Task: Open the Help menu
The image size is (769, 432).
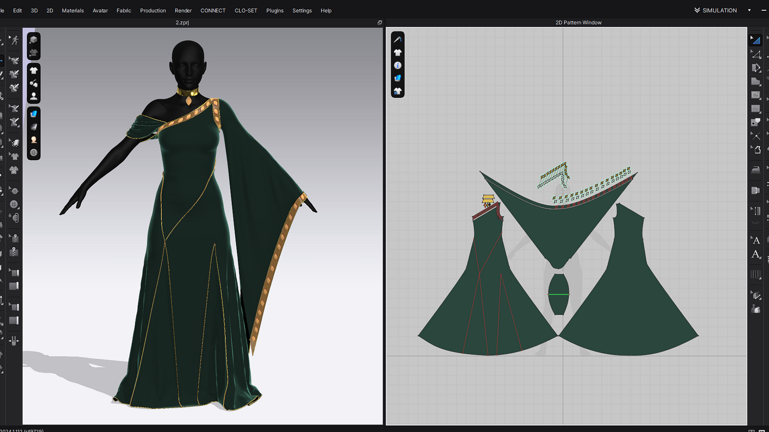Action: coord(326,10)
